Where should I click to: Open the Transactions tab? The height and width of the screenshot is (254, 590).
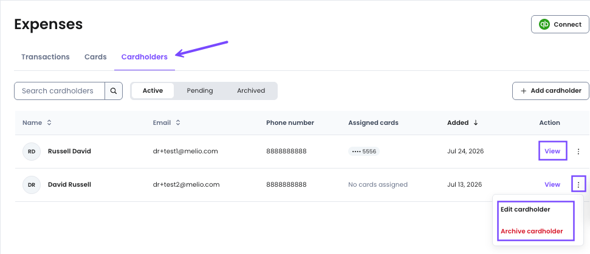tap(46, 57)
